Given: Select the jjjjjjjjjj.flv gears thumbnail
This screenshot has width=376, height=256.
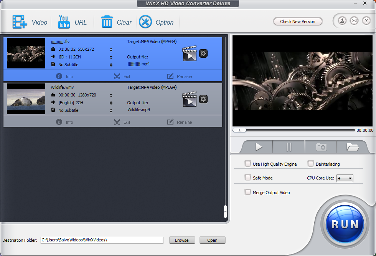Looking at the screenshot, I should pos(26,53).
